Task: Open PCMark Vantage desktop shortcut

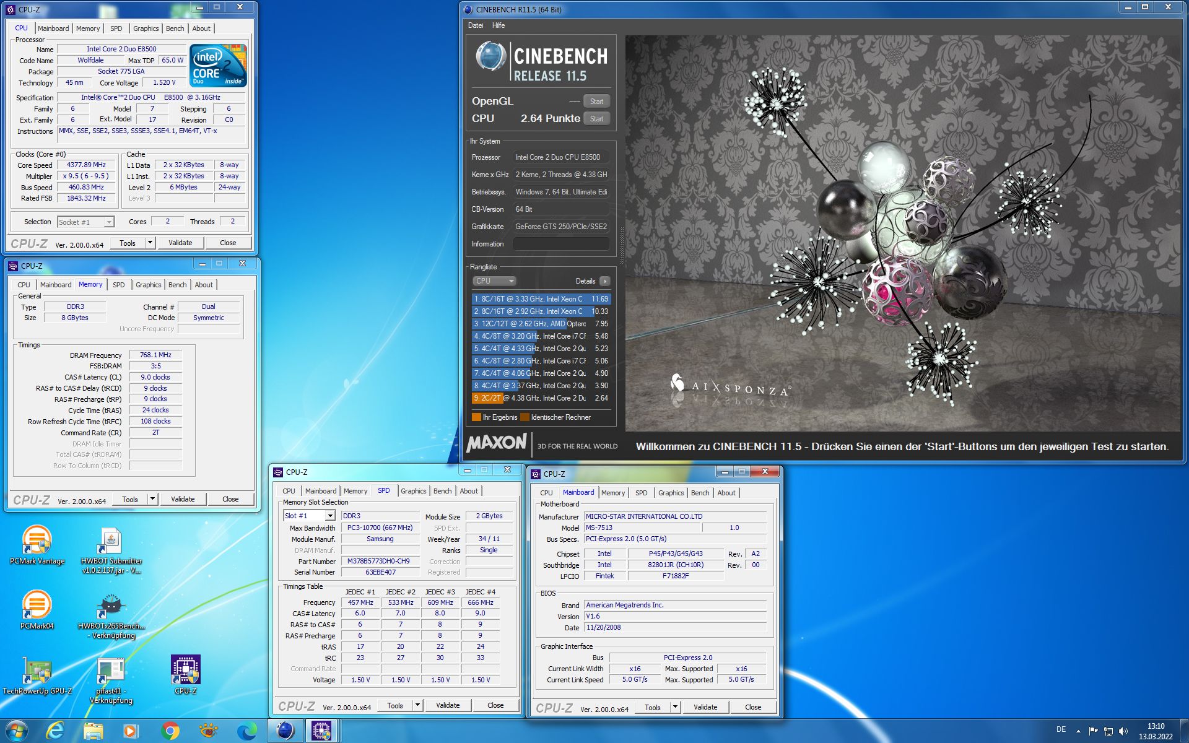Action: click(37, 544)
